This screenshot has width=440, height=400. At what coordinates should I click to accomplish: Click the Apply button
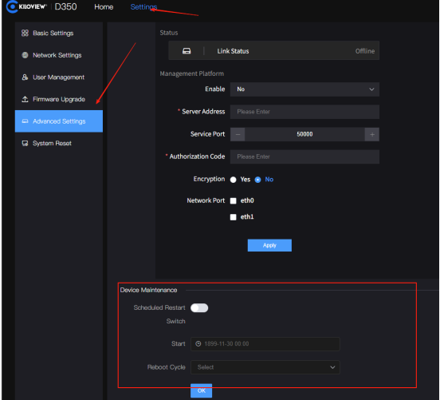click(x=269, y=245)
